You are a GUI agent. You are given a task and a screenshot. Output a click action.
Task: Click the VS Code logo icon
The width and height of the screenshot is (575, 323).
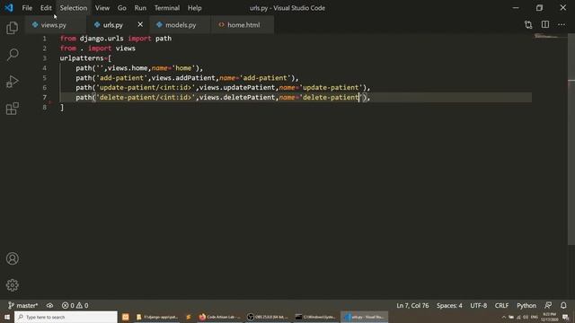tap(9, 8)
